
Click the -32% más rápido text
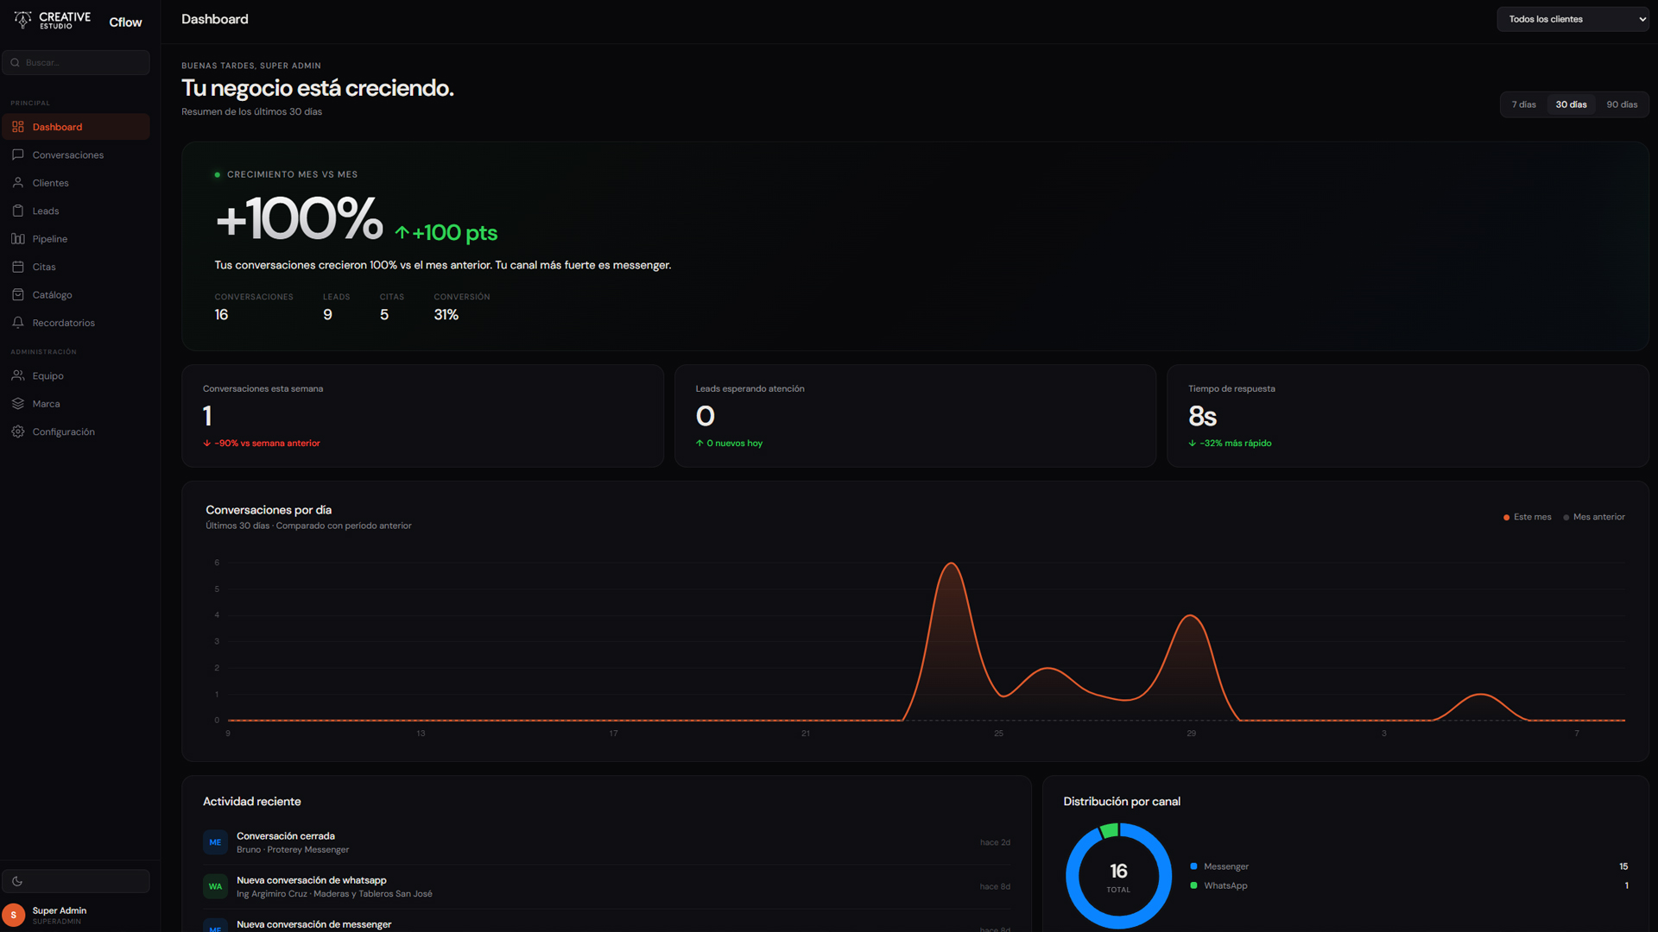[x=1230, y=444]
